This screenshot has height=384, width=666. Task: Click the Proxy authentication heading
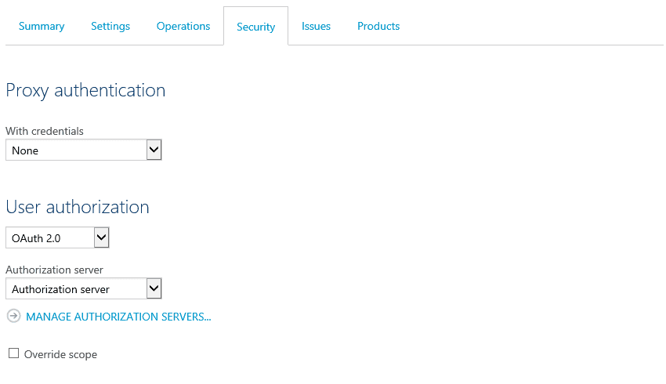(85, 91)
